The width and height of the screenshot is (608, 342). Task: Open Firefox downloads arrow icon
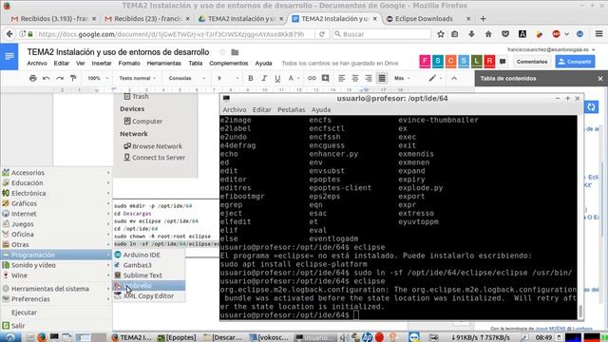pyautogui.click(x=471, y=34)
